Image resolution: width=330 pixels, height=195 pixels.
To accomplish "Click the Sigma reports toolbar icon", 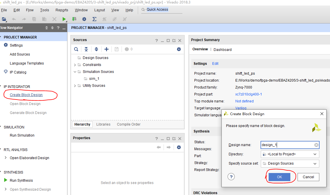I will click(x=94, y=19).
